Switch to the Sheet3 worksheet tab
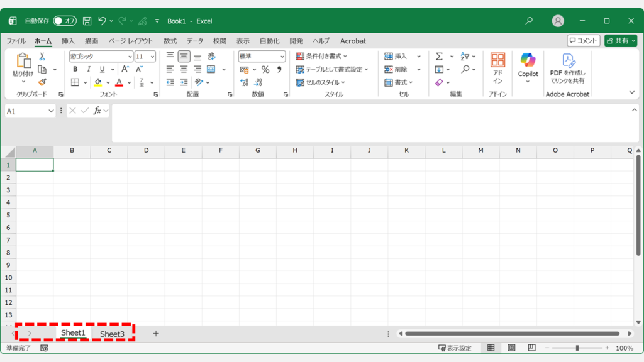The width and height of the screenshot is (644, 362). click(112, 334)
